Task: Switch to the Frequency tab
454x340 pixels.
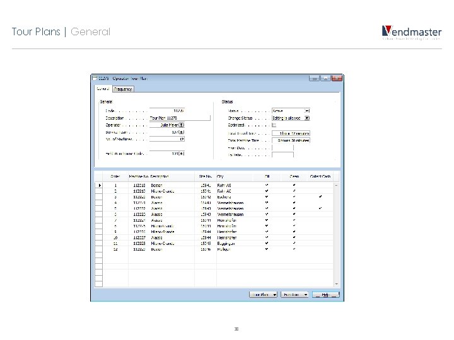Action: coord(123,89)
